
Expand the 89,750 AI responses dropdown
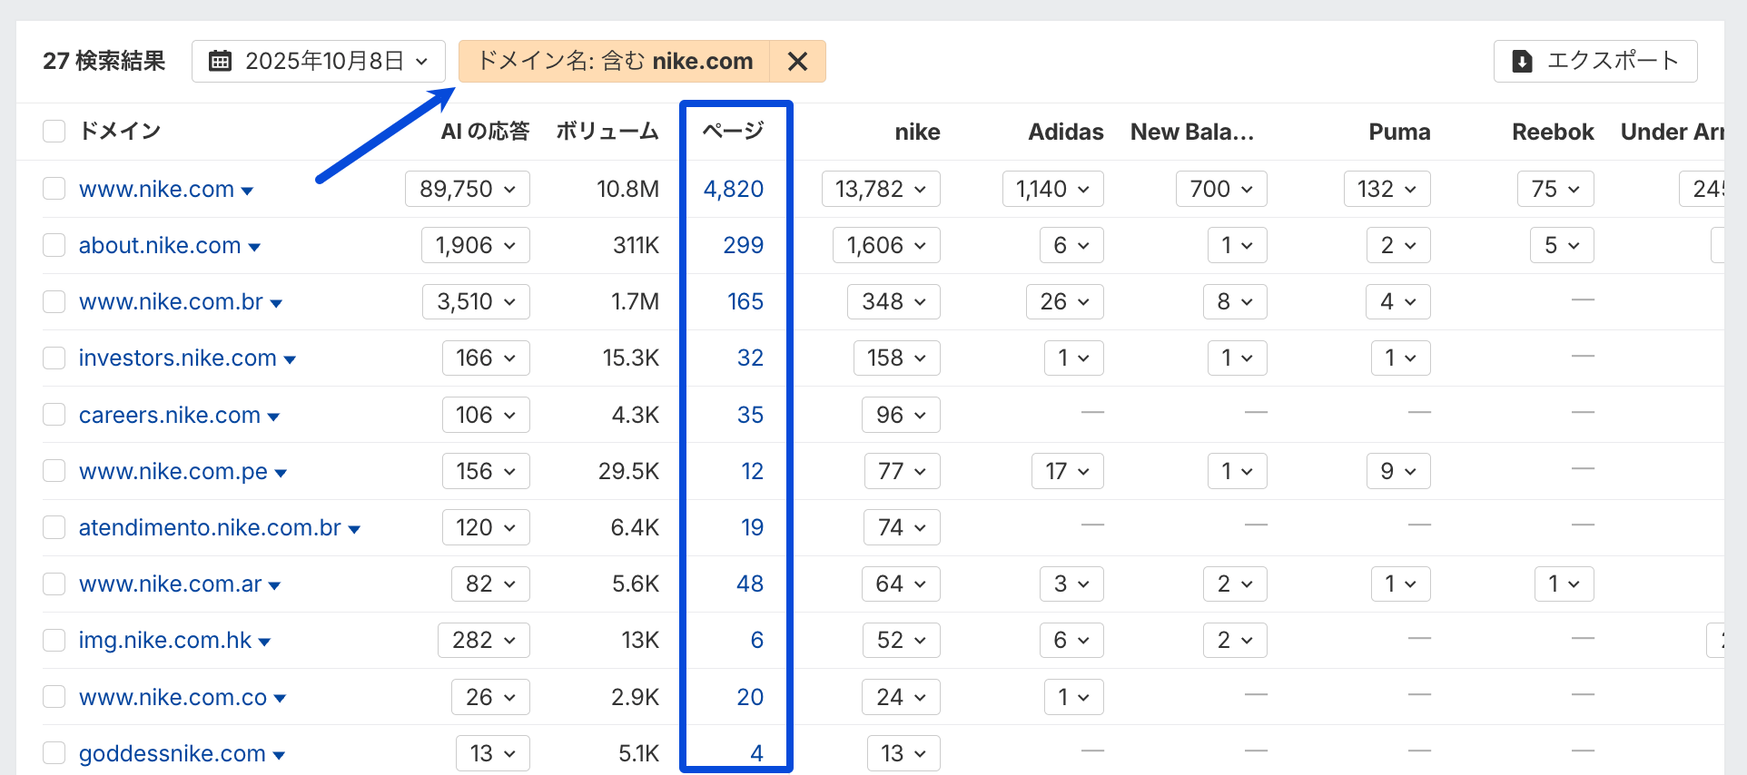point(467,189)
